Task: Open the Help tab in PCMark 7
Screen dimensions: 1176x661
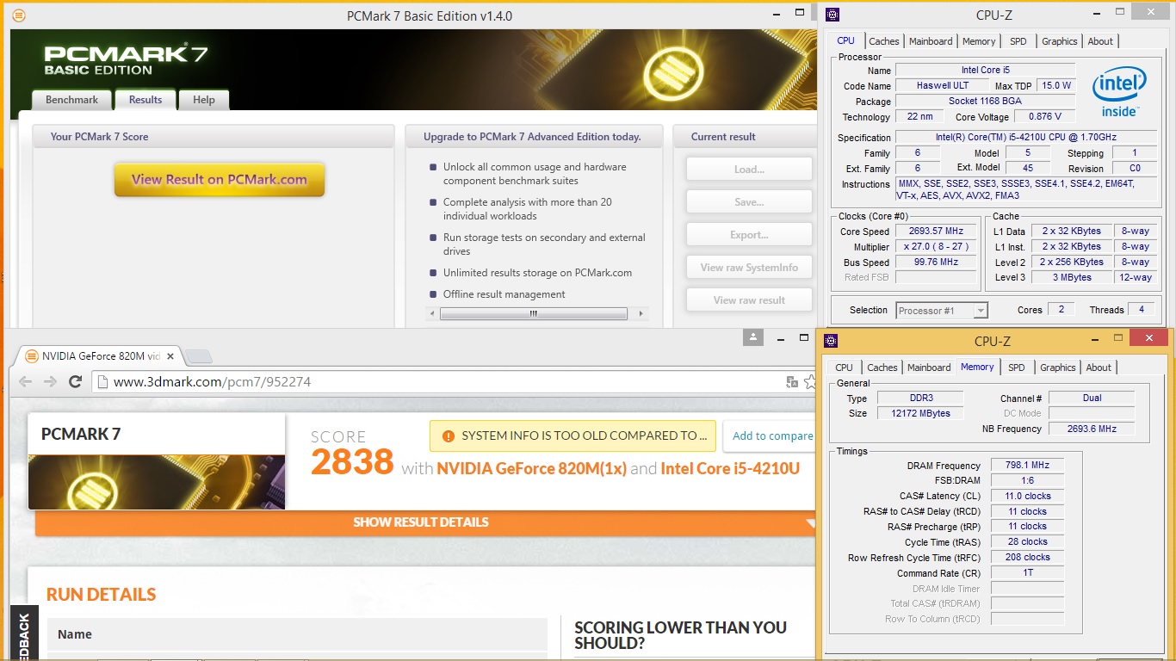Action: (204, 100)
